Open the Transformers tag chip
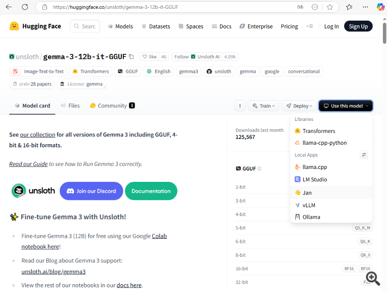387x292 pixels. click(91, 71)
